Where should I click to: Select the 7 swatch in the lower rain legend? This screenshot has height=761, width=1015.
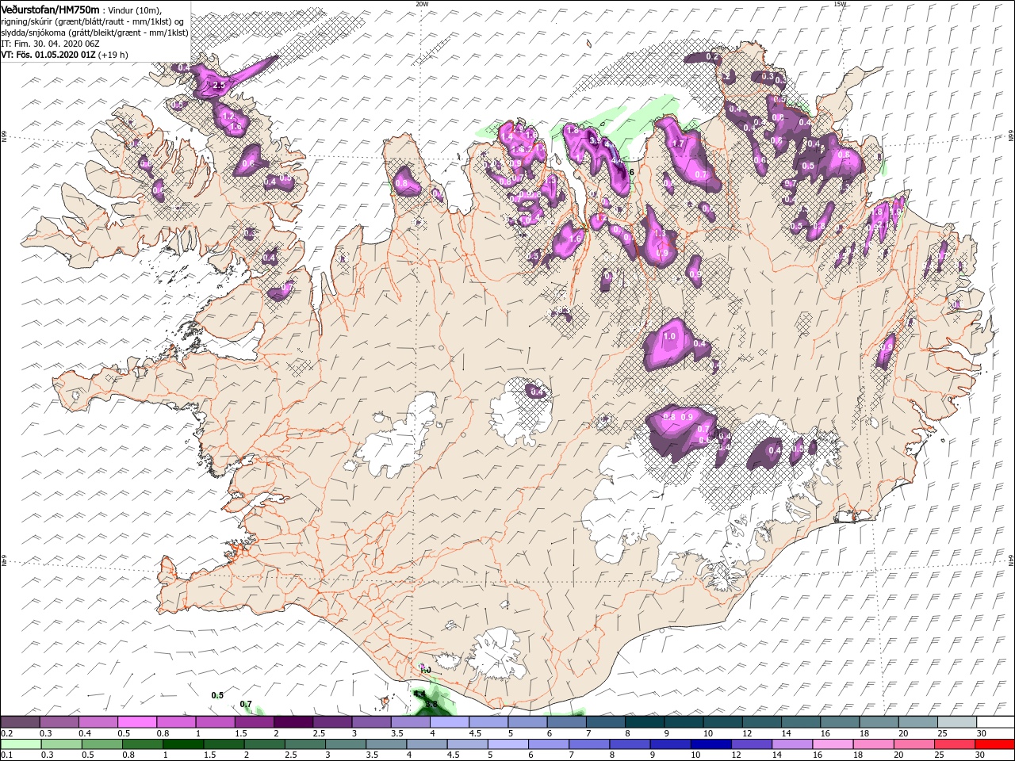coord(588,744)
